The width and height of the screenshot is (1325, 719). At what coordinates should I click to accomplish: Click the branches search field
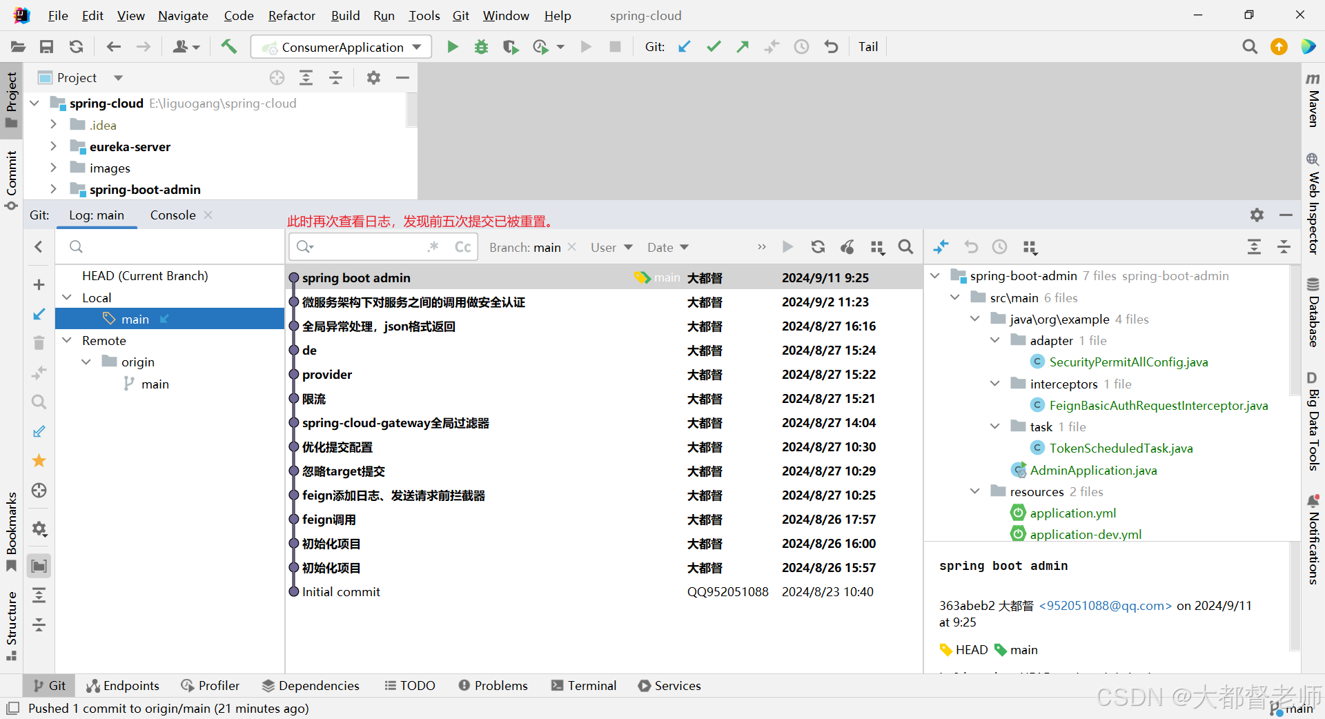click(170, 247)
